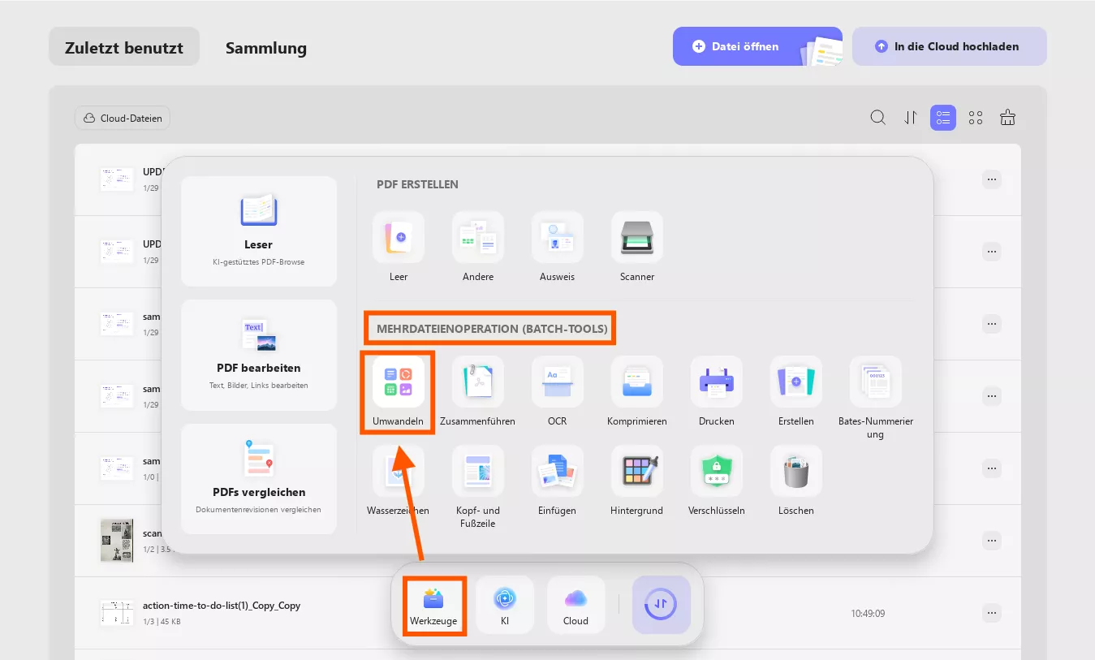Search the recent files list
Screen dimensions: 1095x660
(878, 118)
